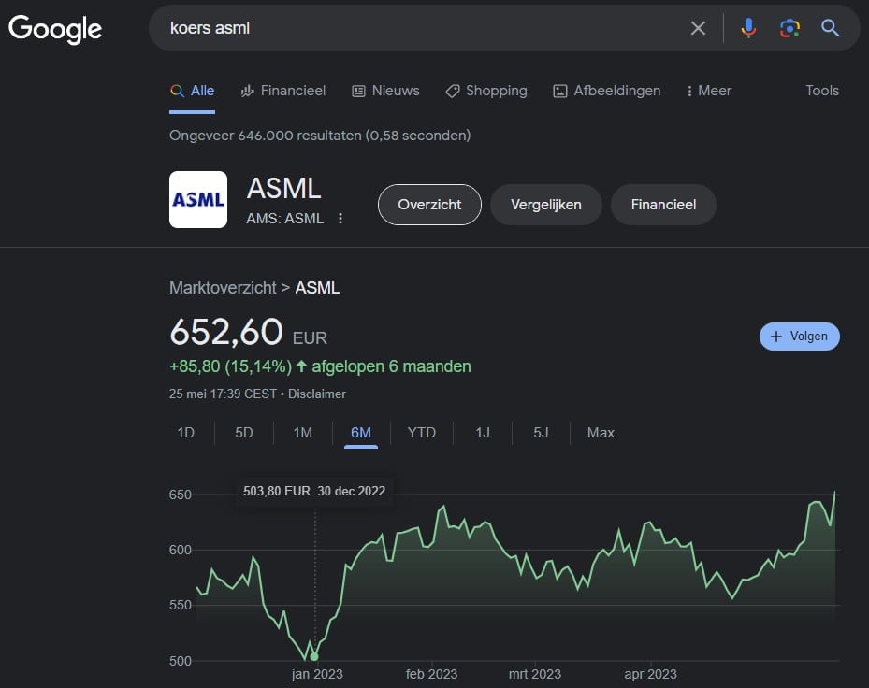Image resolution: width=869 pixels, height=688 pixels.
Task: Open Google Lens image search
Action: (789, 28)
